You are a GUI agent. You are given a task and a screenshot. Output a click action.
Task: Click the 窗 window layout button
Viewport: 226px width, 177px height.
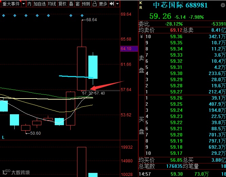coord(77,4)
